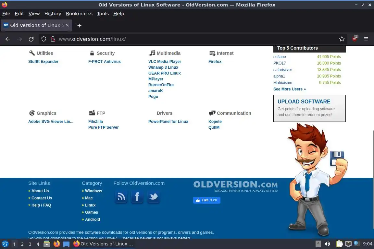Open the GEAR PRO Linux link

(164, 73)
